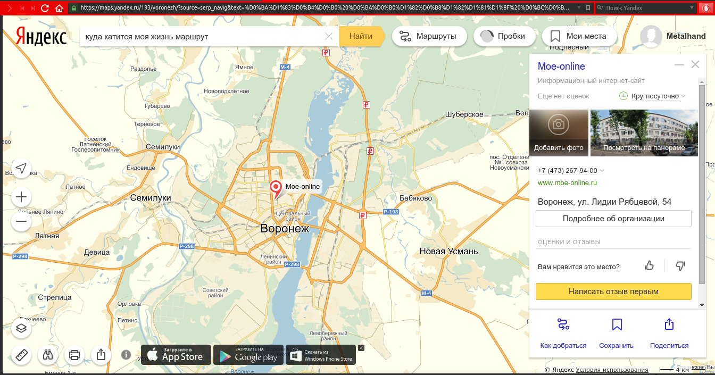Select the ruler distance measurement tool
The height and width of the screenshot is (375, 715).
tap(21, 354)
